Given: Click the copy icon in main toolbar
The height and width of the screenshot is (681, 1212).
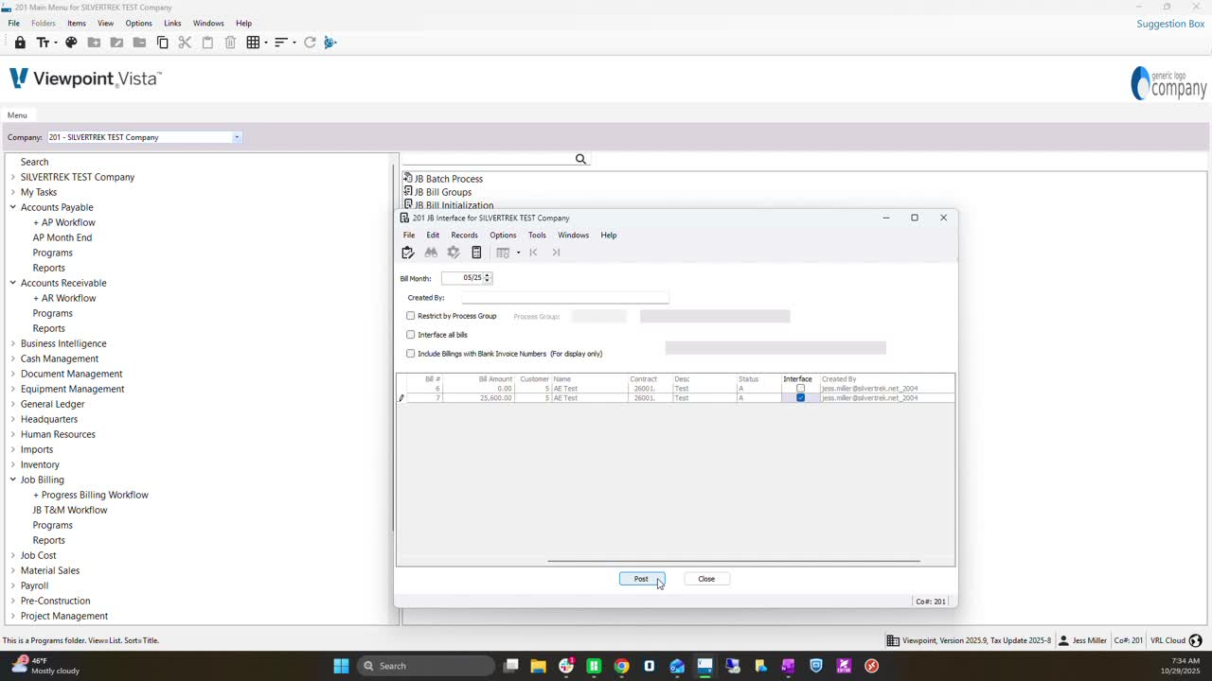Looking at the screenshot, I should (x=162, y=43).
